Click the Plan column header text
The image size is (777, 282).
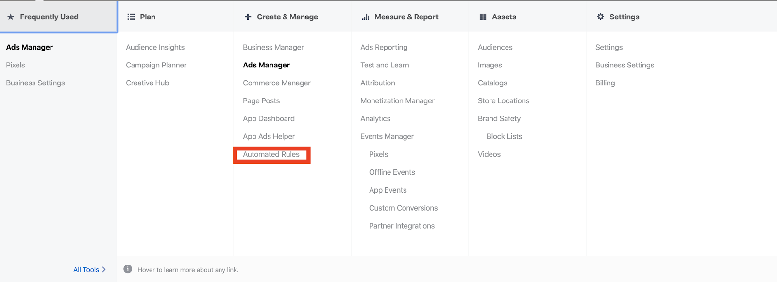(148, 17)
